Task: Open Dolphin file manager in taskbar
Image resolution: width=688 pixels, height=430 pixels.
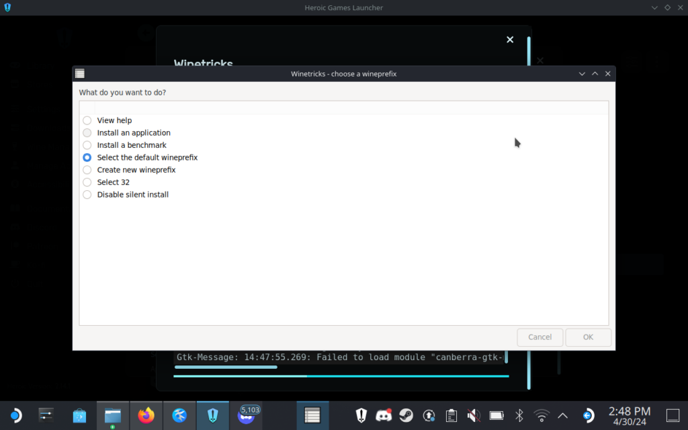Action: 113,415
